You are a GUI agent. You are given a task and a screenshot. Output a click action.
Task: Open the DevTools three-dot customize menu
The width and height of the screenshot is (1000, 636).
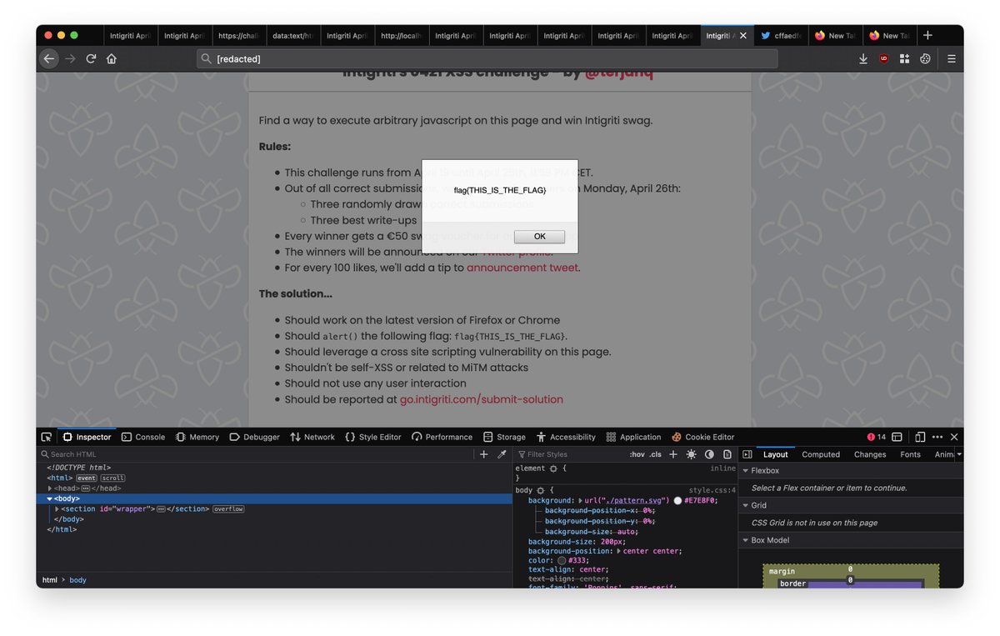(937, 437)
